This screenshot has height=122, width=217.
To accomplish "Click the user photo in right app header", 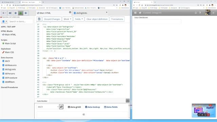I will 208,13.
